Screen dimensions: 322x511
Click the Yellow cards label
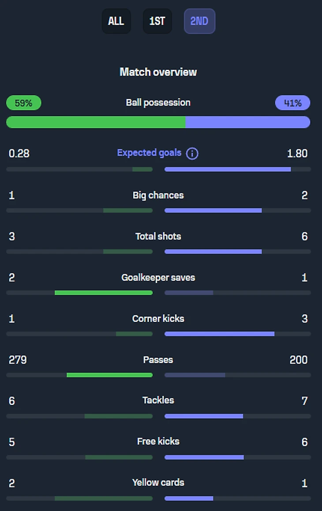158,482
